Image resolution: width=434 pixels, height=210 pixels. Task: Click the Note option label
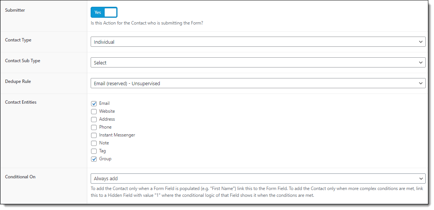(x=104, y=143)
